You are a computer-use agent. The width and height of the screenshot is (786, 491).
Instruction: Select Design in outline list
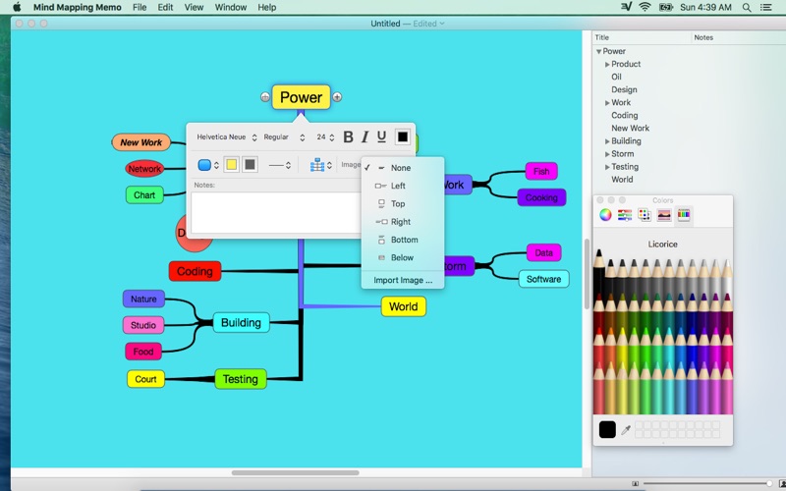(624, 89)
